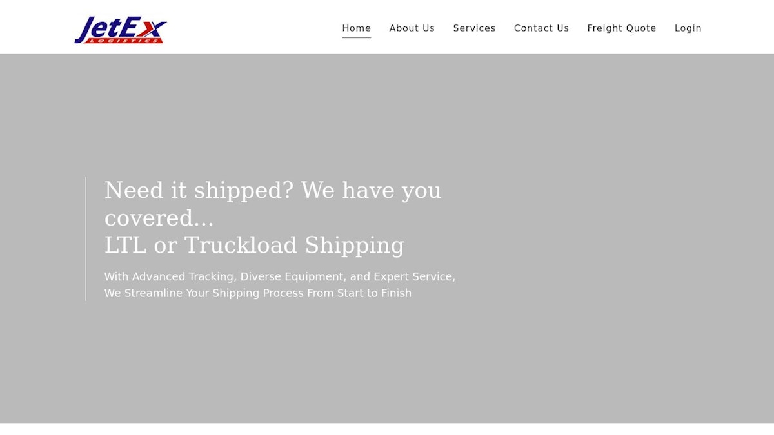Request a Freight Quote via the nav link

[x=621, y=28]
